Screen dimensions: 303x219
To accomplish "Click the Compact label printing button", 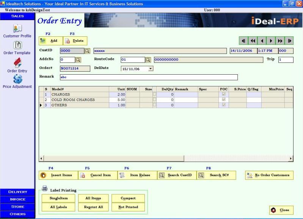I will [x=128, y=198].
